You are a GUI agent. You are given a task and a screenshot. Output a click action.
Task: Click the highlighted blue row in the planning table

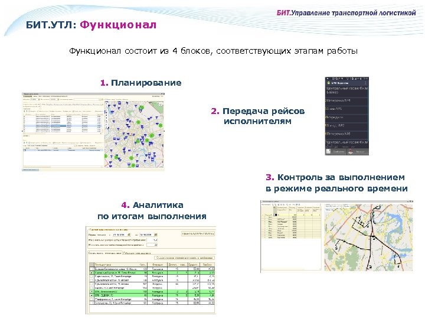click(x=63, y=126)
